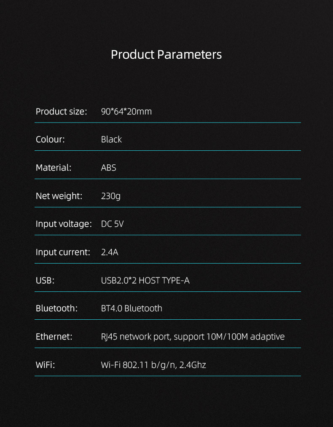Select the Input current label
Viewport: 333px width, 427px height.
tap(63, 253)
